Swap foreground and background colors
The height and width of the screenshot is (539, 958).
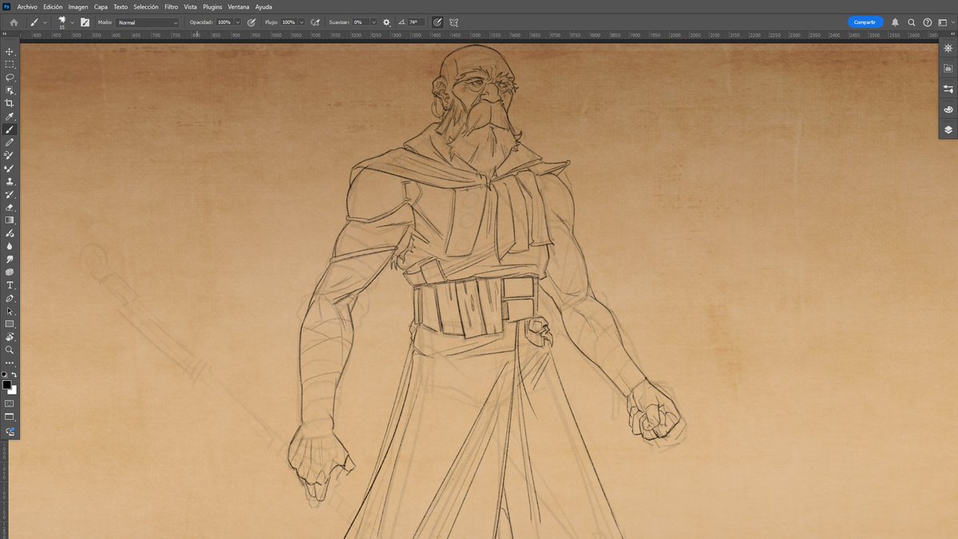click(14, 375)
